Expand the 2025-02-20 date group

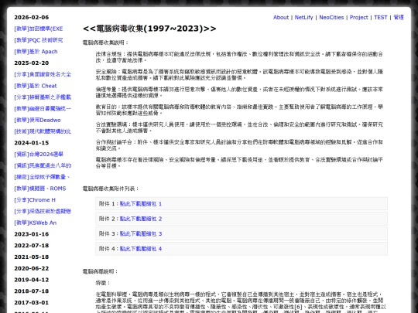tap(32, 63)
